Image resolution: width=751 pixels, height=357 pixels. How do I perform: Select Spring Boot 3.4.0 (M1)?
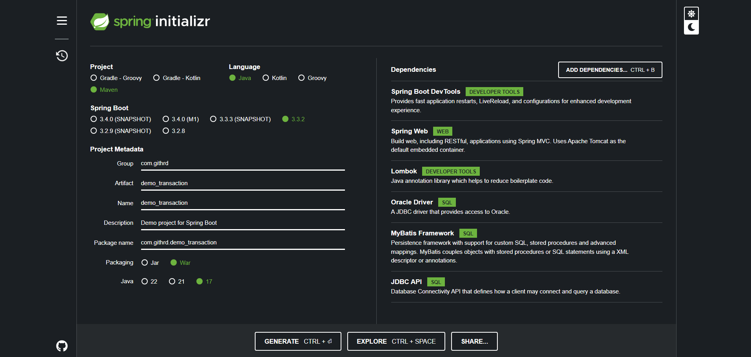[x=181, y=119]
